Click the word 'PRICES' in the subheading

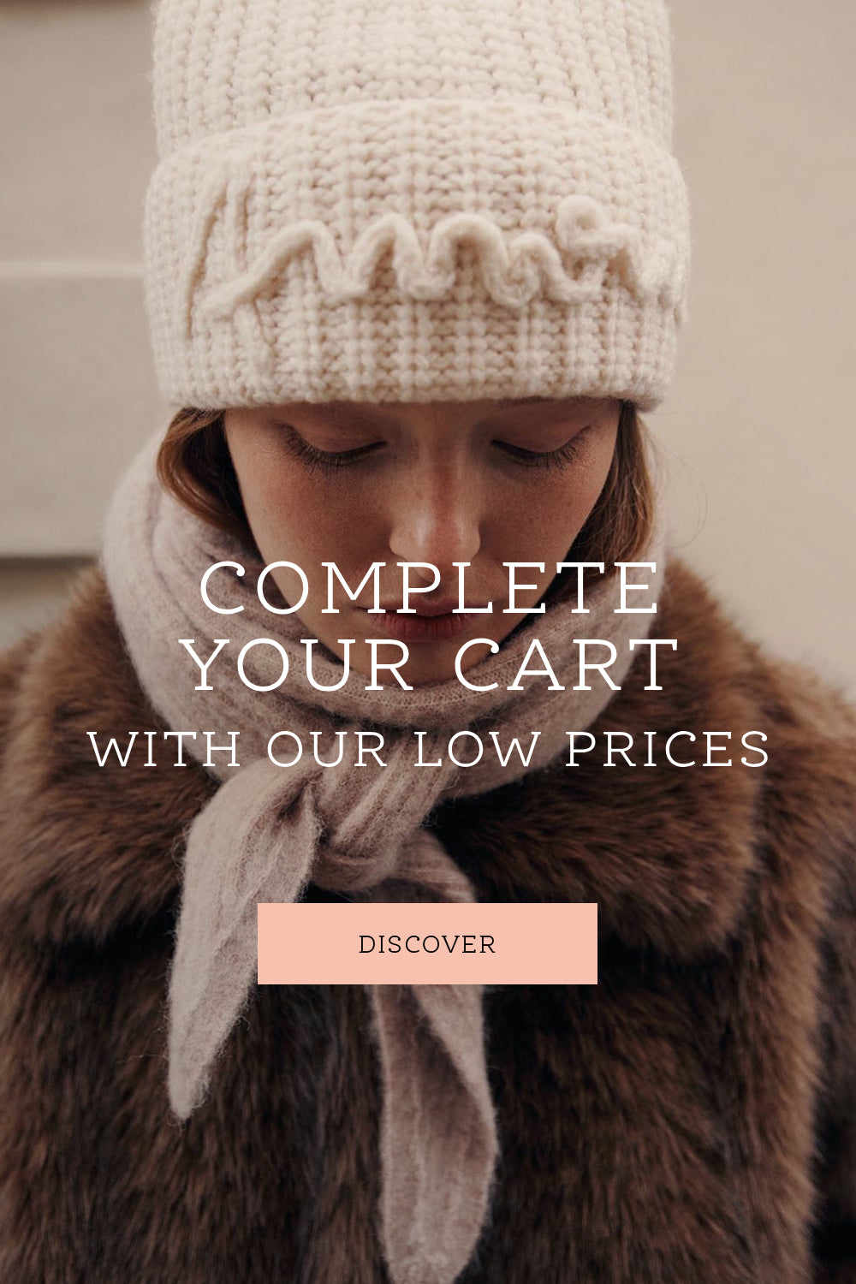click(x=668, y=749)
